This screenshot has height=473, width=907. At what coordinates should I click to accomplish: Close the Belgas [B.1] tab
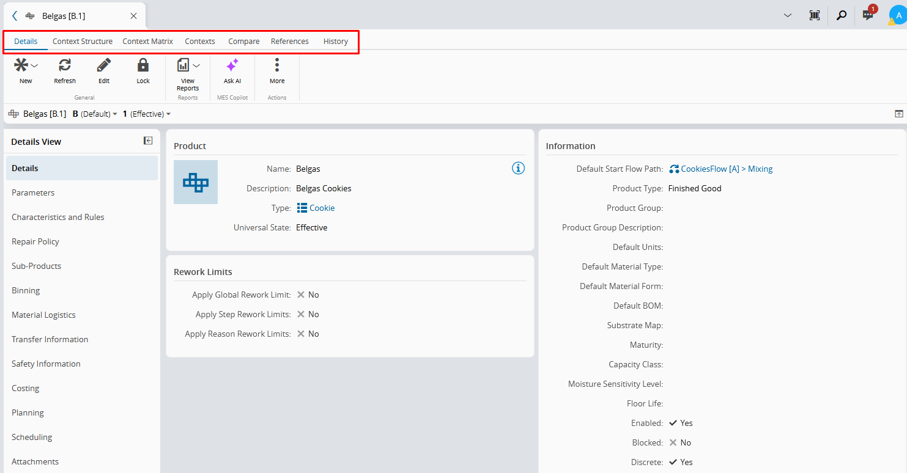click(133, 16)
